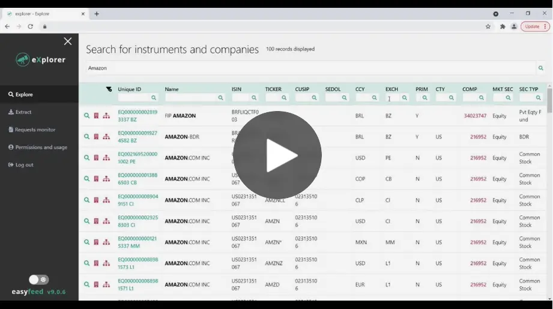The height and width of the screenshot is (309, 553).
Task: Open hierarchy icon for AMAZON-BDR row
Action: (x=106, y=137)
